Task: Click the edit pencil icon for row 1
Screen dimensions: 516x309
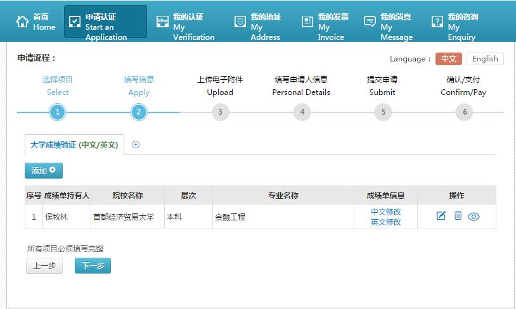Action: click(x=441, y=216)
